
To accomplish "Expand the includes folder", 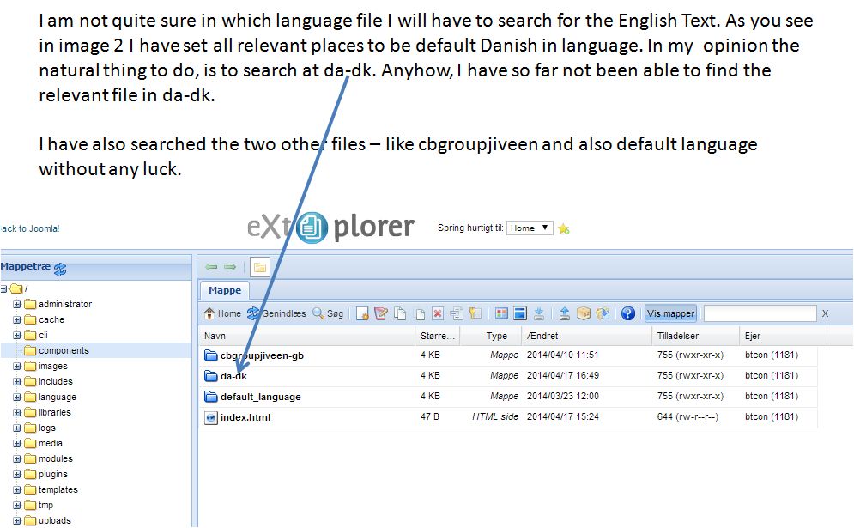I will coord(17,381).
